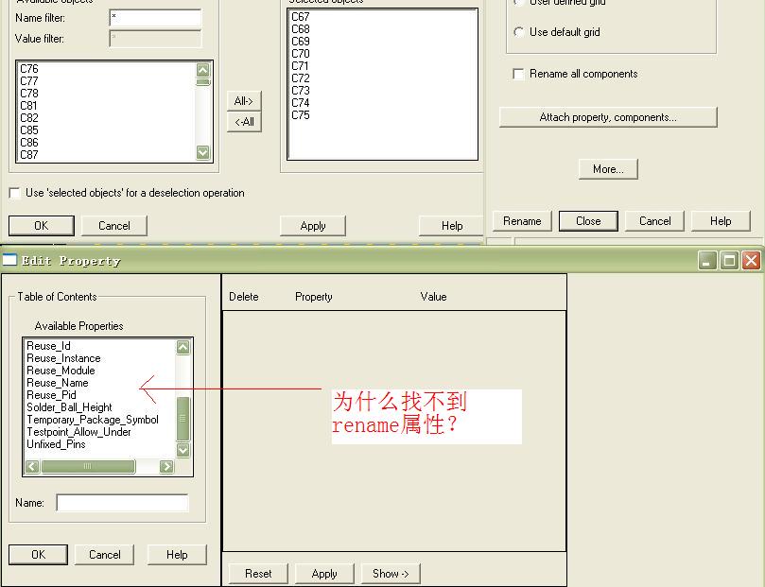Select Reuse_Pid in Available Properties
765x587 pixels.
tap(52, 395)
